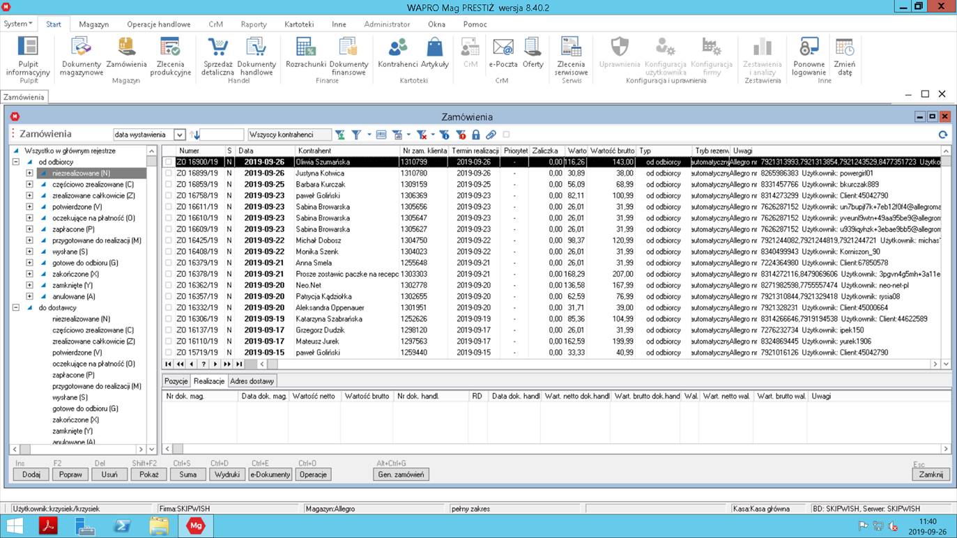Click the padlock icon in the orders toolbar
The height and width of the screenshot is (538, 957).
(x=476, y=134)
